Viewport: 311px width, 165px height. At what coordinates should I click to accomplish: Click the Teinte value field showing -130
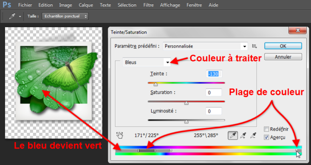(214, 74)
